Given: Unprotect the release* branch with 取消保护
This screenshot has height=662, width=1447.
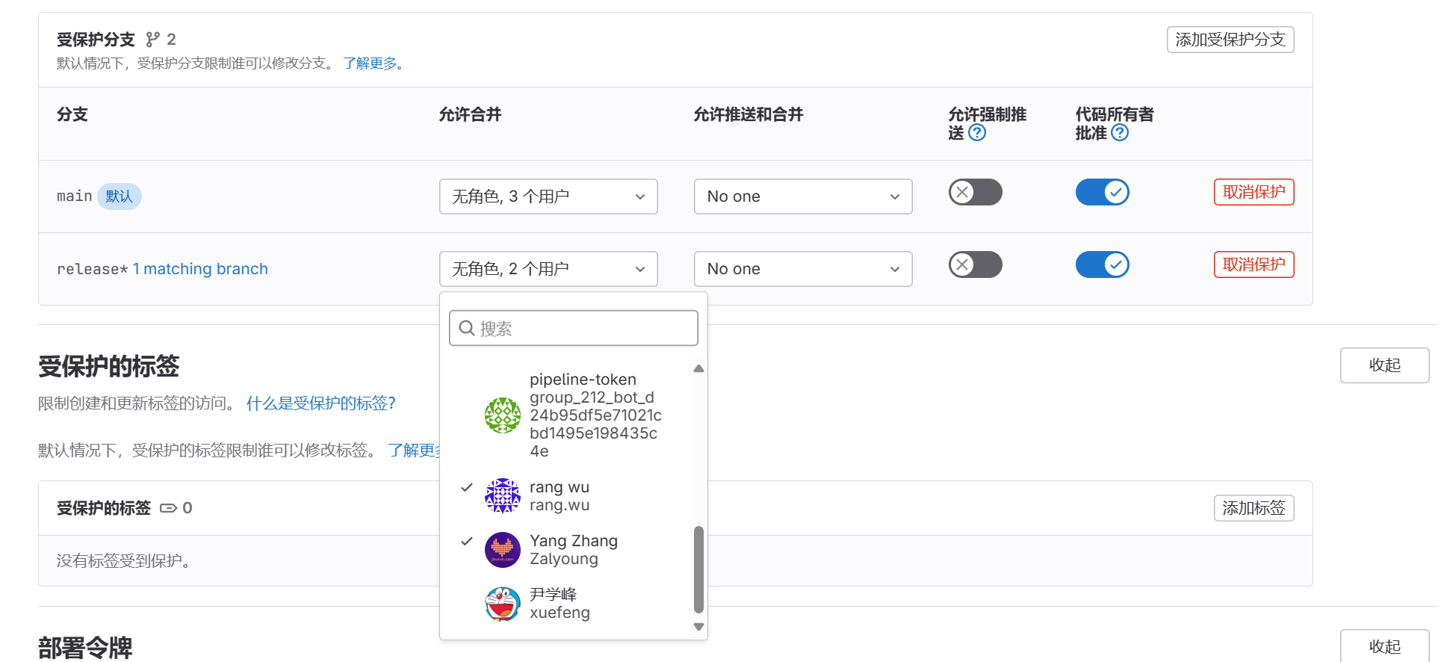Looking at the screenshot, I should coord(1254,265).
